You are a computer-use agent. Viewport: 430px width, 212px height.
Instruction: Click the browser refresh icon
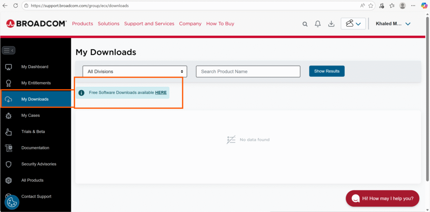16,6
